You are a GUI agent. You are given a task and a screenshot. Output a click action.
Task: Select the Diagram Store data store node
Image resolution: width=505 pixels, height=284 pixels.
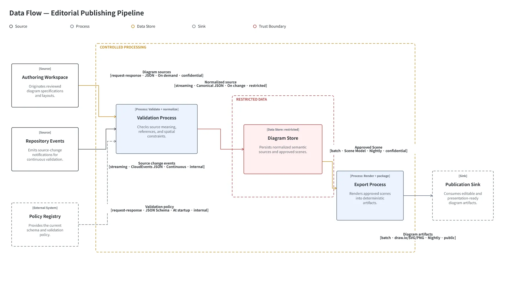(283, 149)
